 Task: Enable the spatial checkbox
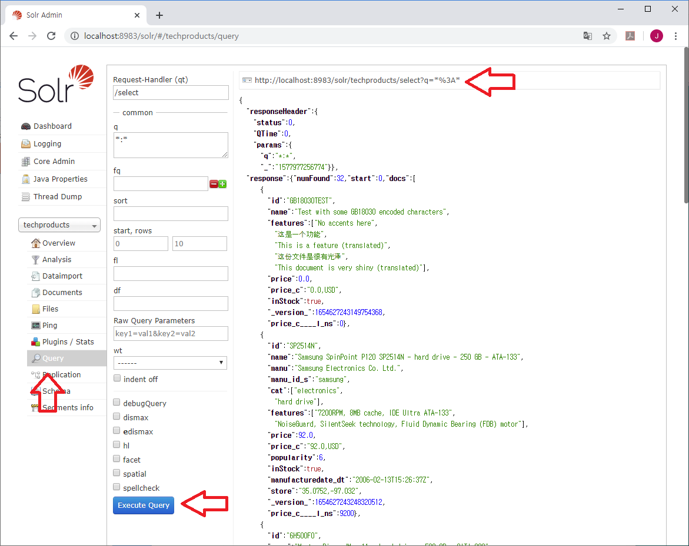click(117, 473)
